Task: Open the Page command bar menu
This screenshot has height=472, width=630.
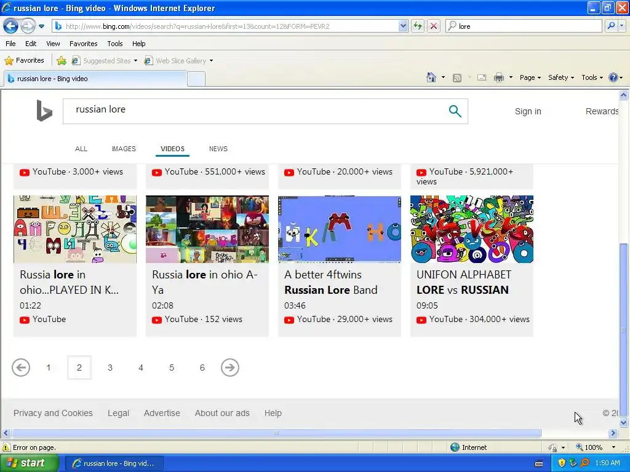Action: tap(530, 77)
